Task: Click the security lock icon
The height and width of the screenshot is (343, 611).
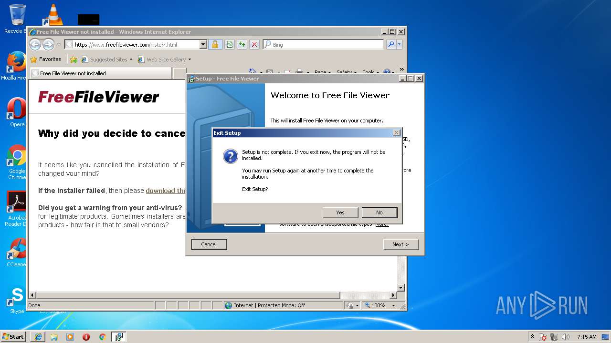Action: [x=215, y=44]
